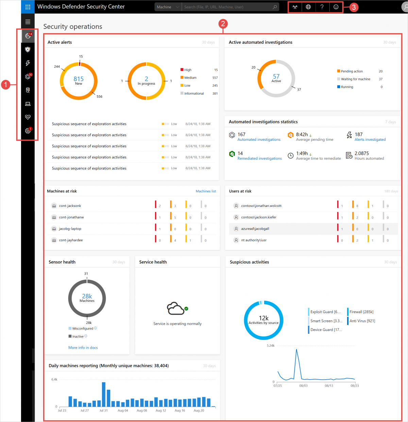Click More info in docs link
Screen dimensions: 408x422
click(x=83, y=347)
